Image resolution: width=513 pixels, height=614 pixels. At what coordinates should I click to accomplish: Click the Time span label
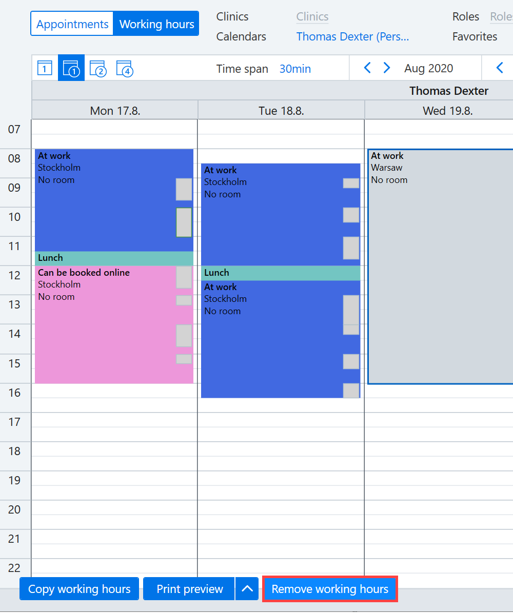pos(242,69)
